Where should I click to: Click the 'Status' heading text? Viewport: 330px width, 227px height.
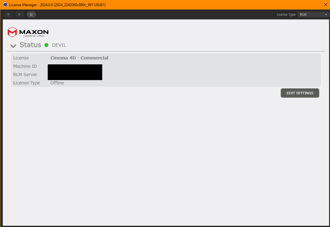click(x=30, y=45)
